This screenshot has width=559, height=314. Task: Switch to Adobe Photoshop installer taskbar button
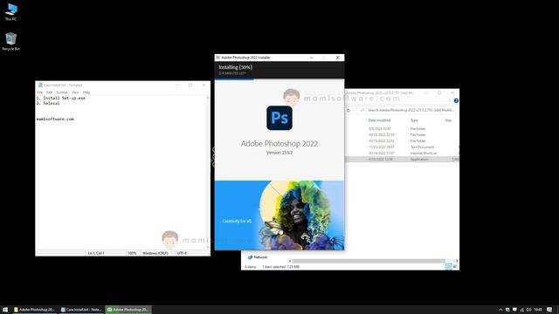tap(128, 310)
